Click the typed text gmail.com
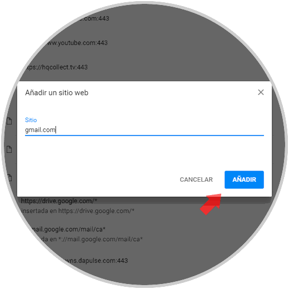The width and height of the screenshot is (289, 289). pos(40,130)
